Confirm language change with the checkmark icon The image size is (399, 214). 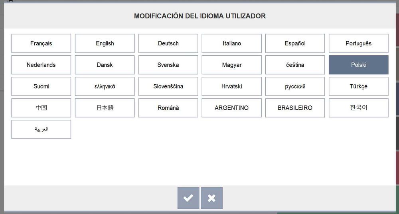[188, 198]
